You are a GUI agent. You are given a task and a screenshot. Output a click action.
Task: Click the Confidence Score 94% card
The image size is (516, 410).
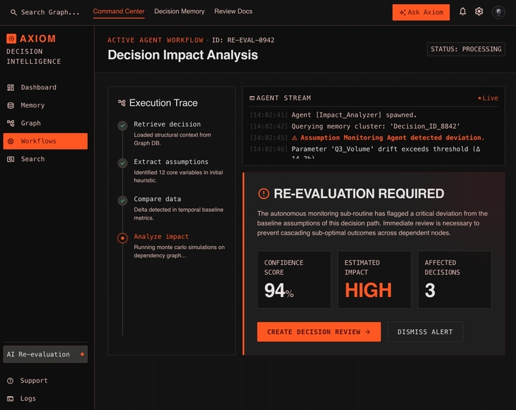click(x=294, y=279)
